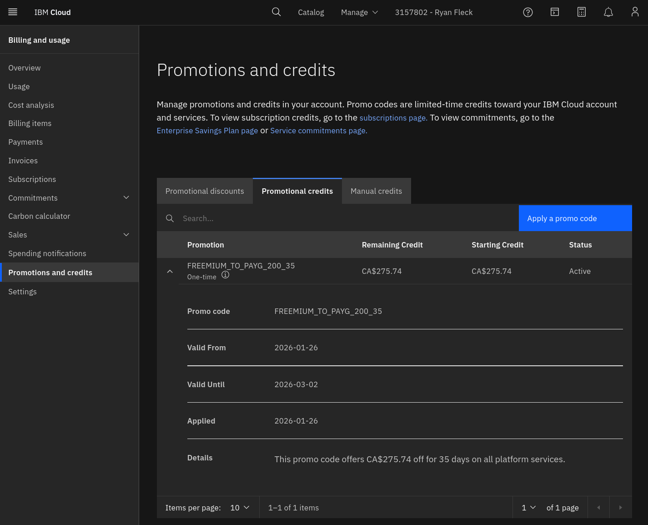Open the hamburger navigation menu
Image resolution: width=648 pixels, height=525 pixels.
tap(13, 12)
